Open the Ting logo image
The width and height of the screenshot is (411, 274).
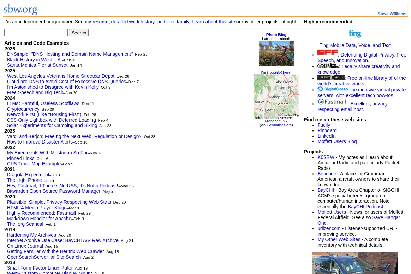tap(355, 33)
